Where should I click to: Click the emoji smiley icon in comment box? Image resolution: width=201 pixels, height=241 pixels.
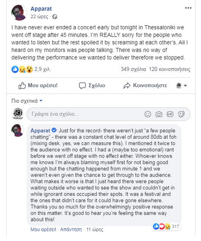tap(148, 114)
